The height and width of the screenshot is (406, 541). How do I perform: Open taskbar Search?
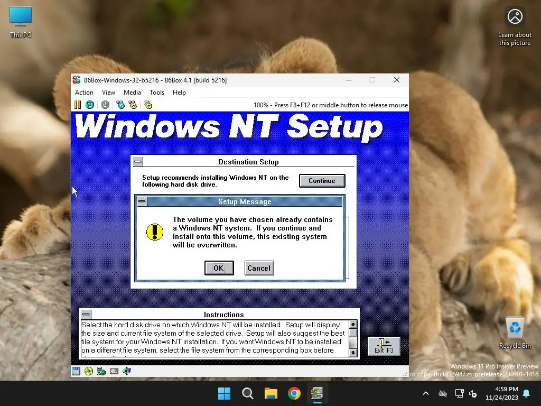(x=248, y=393)
